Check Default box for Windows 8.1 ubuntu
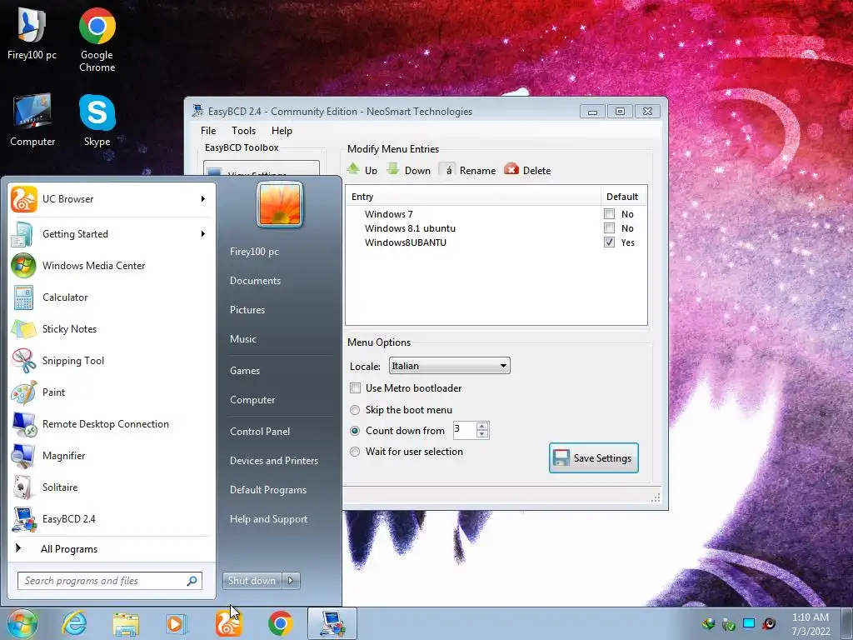 point(609,228)
